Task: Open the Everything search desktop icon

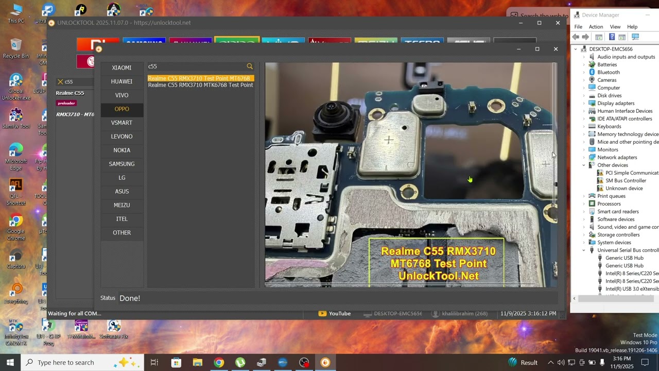Action: (16, 294)
